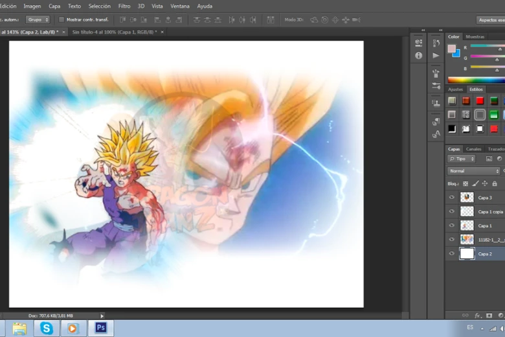The image size is (505, 337).
Task: Open the Normal blend mode dropdown
Action: [x=473, y=171]
